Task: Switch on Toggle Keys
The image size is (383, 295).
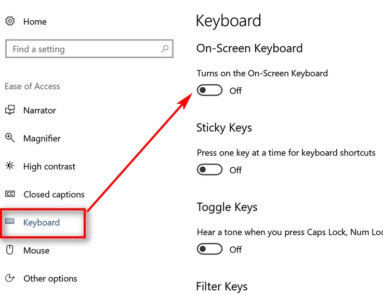Action: tap(209, 249)
